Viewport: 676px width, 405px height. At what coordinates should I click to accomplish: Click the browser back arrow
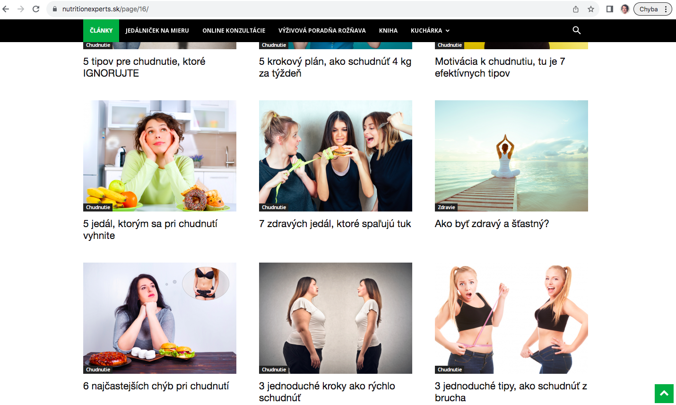(x=6, y=9)
